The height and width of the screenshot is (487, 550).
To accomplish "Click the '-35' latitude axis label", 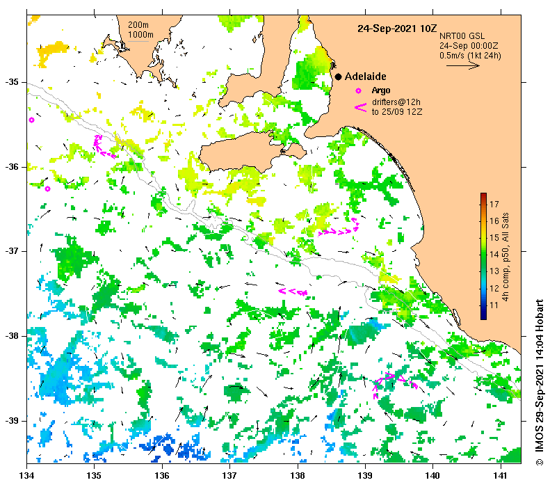I will click(12, 82).
